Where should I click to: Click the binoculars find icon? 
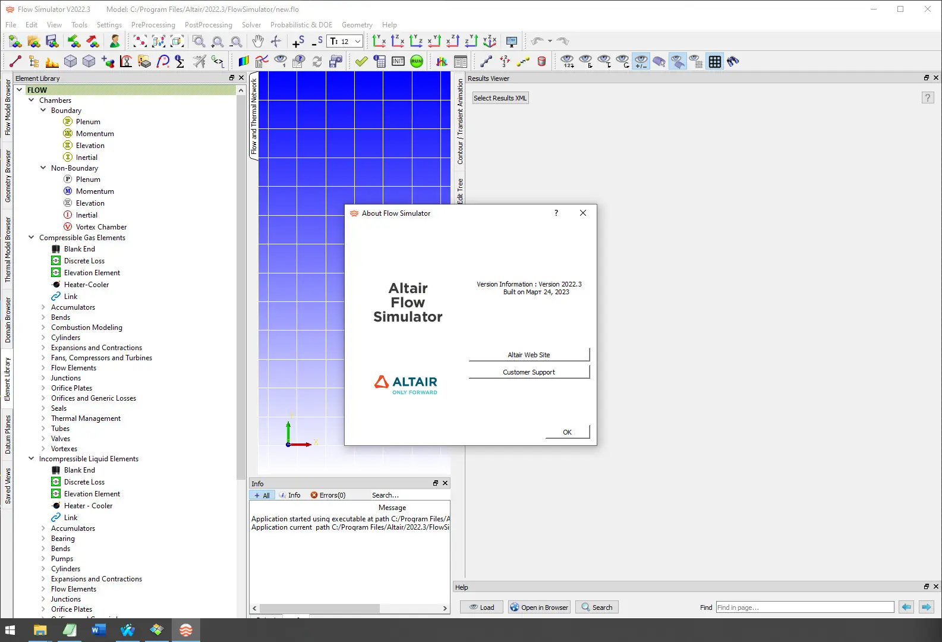tap(733, 61)
